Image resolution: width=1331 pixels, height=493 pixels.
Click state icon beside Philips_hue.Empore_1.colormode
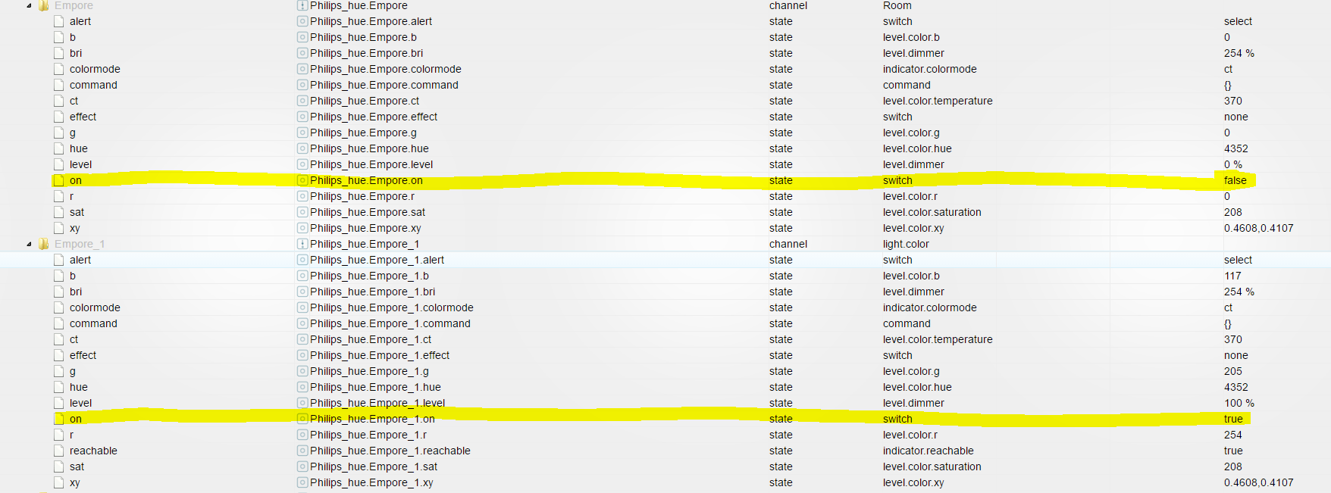click(302, 307)
